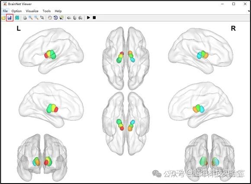Click the yellow folder open-file icon
This screenshot has height=184, width=251.
click(x=3, y=18)
